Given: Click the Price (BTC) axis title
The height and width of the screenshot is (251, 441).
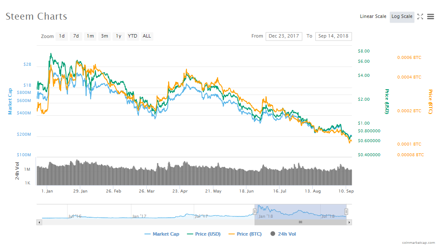Looking at the screenshot, I should tap(430, 102).
